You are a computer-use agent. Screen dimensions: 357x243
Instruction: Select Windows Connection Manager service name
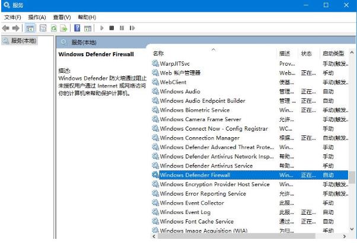(x=200, y=138)
